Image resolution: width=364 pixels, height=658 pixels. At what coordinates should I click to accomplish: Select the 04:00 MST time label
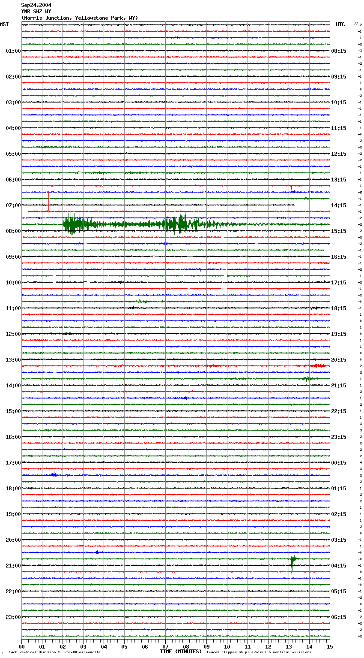13,128
